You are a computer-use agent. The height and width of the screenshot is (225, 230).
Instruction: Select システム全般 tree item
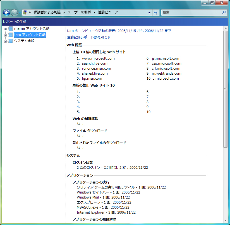(x=24, y=41)
